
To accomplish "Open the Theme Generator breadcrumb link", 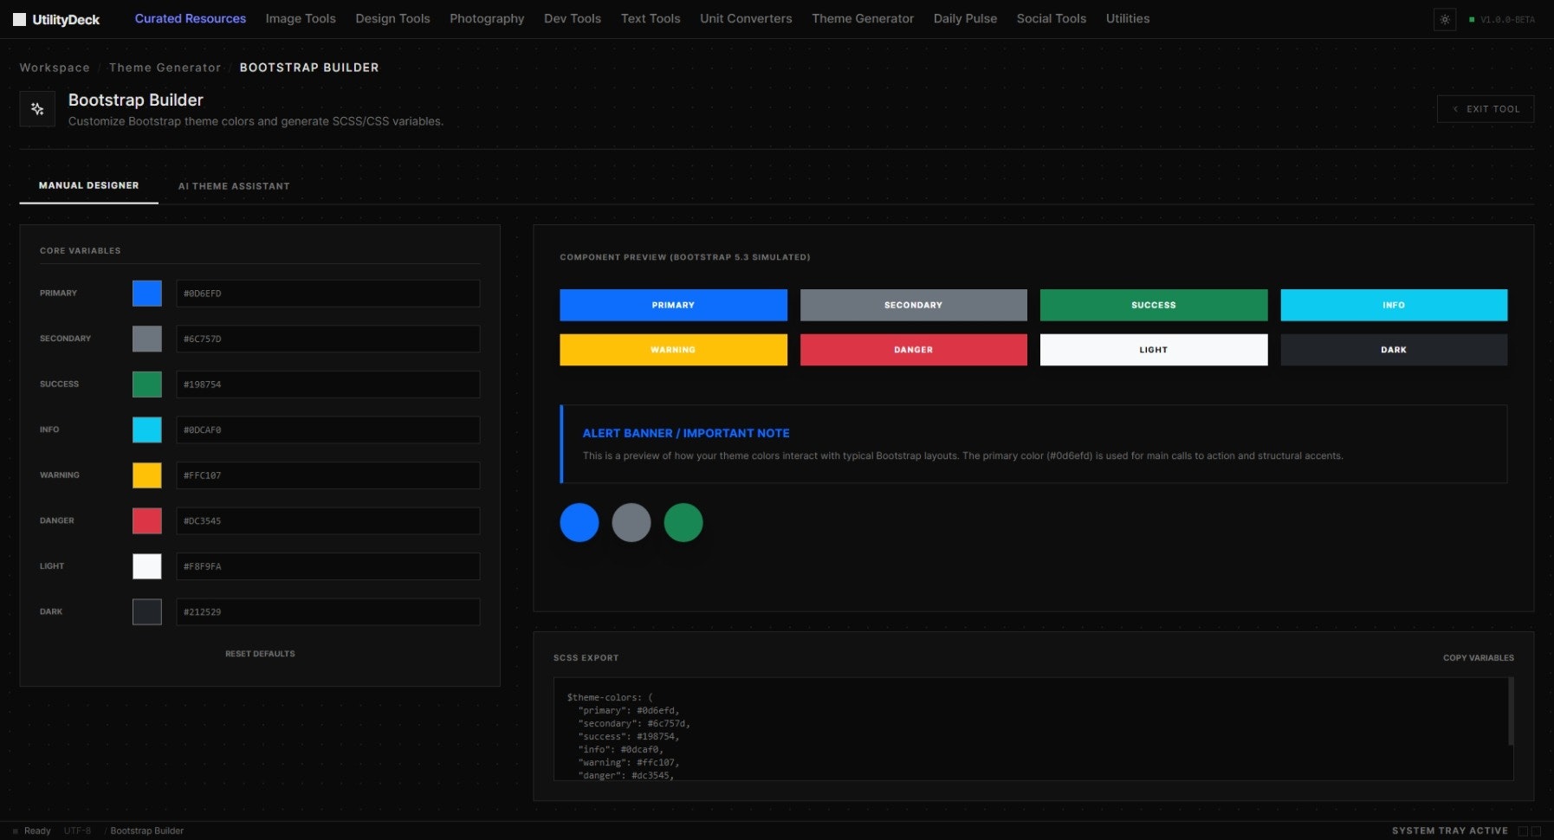I will pyautogui.click(x=165, y=67).
